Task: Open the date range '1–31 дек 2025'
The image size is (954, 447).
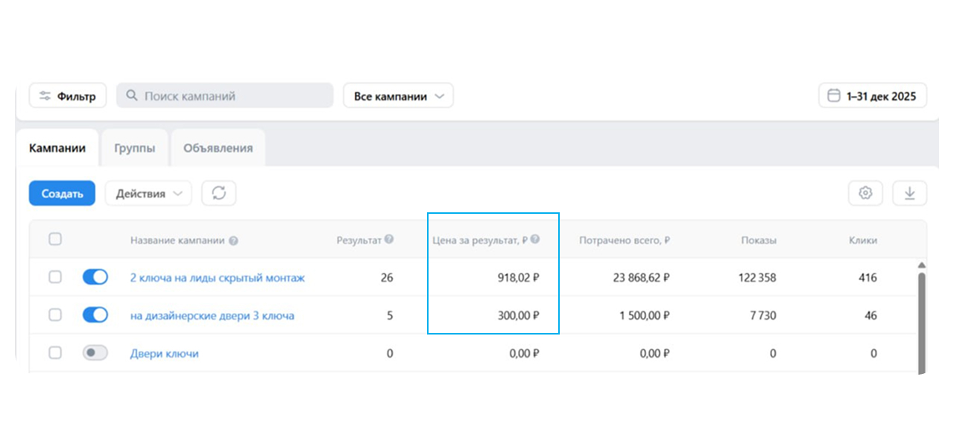Action: click(x=873, y=96)
